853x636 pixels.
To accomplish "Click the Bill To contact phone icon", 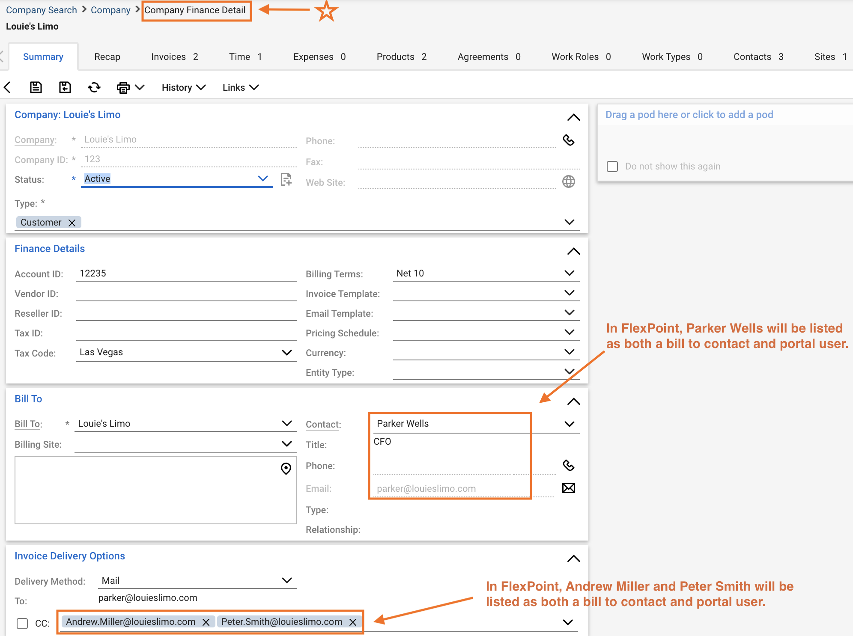I will [569, 465].
